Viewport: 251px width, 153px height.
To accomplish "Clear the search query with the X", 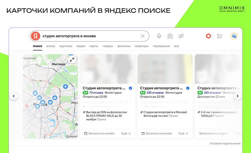I will pyautogui.click(x=142, y=36).
